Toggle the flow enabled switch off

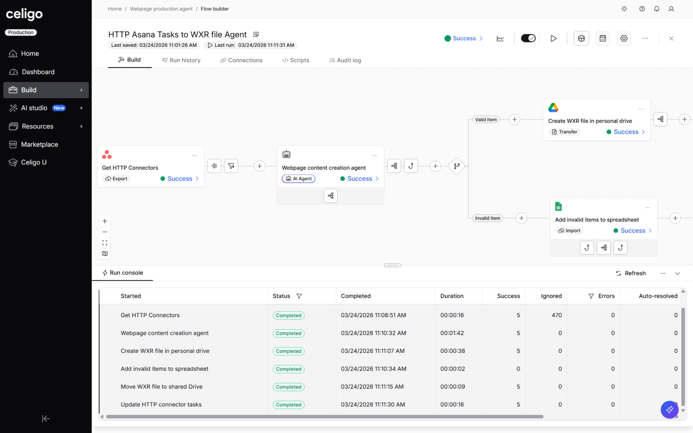[528, 38]
